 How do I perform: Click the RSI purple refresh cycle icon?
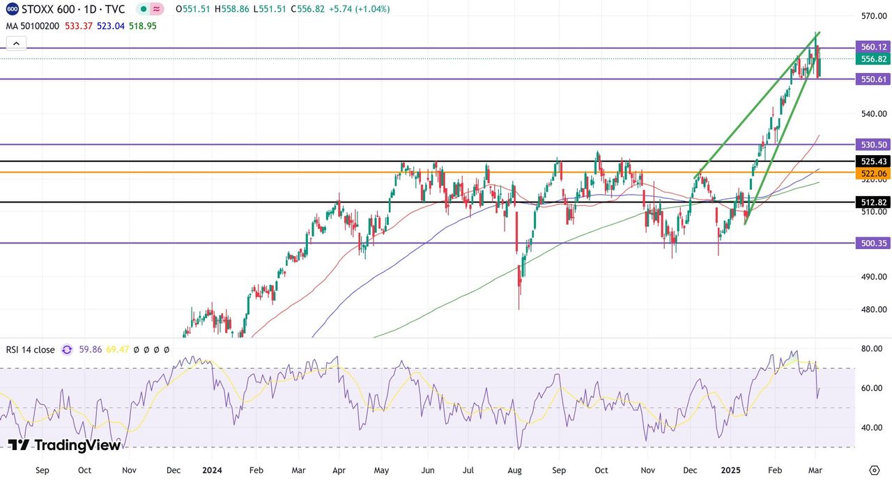pyautogui.click(x=67, y=350)
